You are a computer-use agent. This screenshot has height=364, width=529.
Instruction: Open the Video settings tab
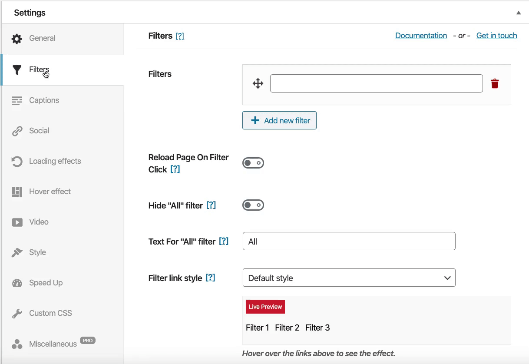pyautogui.click(x=63, y=222)
